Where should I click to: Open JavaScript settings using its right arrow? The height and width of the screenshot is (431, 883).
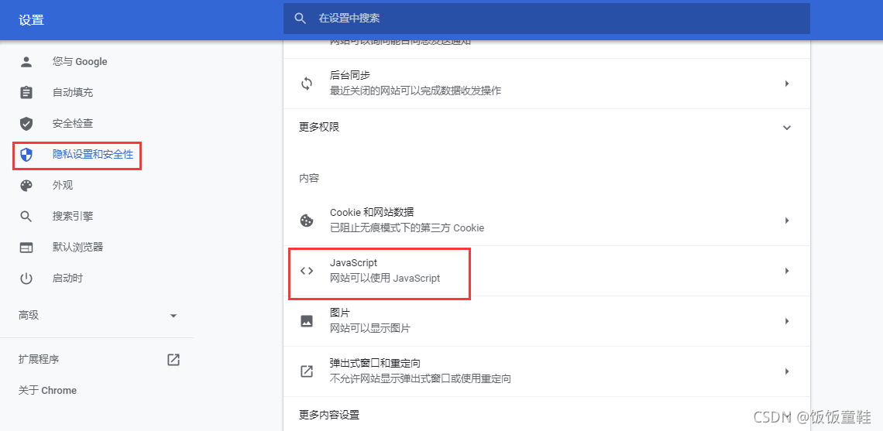(x=787, y=271)
